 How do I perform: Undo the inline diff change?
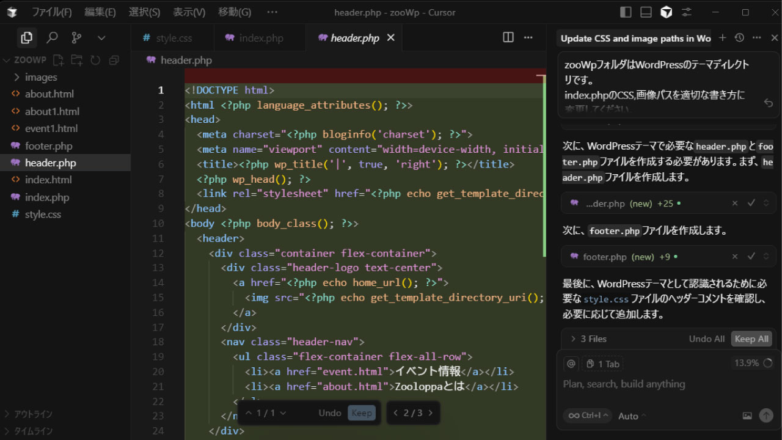pyautogui.click(x=330, y=413)
